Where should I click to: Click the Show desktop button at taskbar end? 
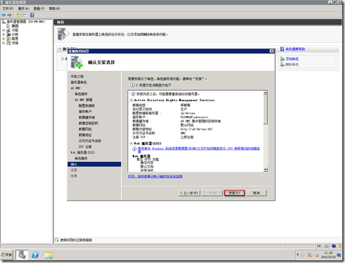(x=339, y=255)
